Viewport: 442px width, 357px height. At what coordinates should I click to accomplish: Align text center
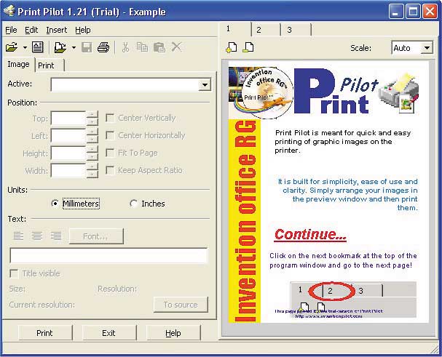point(37,236)
